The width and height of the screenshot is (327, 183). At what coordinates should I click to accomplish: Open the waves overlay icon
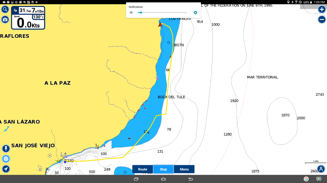(x=6, y=159)
